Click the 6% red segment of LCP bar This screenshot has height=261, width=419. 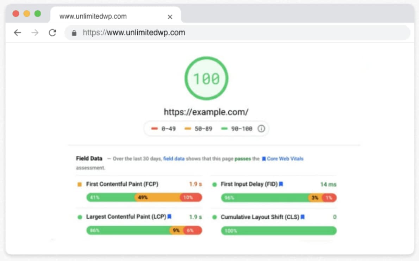tap(193, 230)
